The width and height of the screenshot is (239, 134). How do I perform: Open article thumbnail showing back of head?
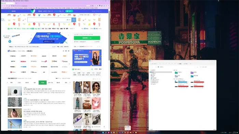(15, 91)
